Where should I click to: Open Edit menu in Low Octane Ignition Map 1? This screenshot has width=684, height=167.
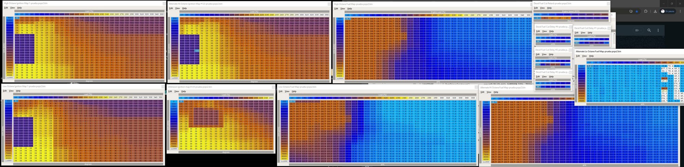coord(5,91)
